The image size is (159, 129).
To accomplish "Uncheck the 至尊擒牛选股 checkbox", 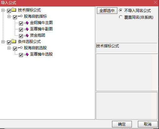I will 21,55.
